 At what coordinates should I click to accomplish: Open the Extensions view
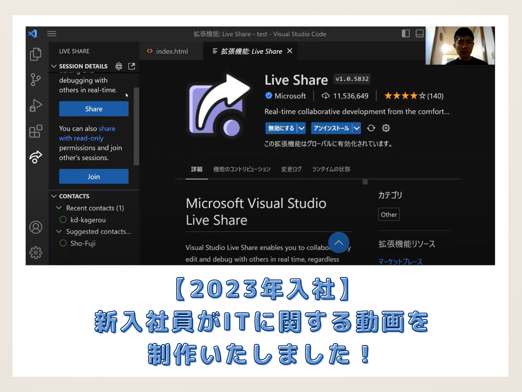point(35,131)
